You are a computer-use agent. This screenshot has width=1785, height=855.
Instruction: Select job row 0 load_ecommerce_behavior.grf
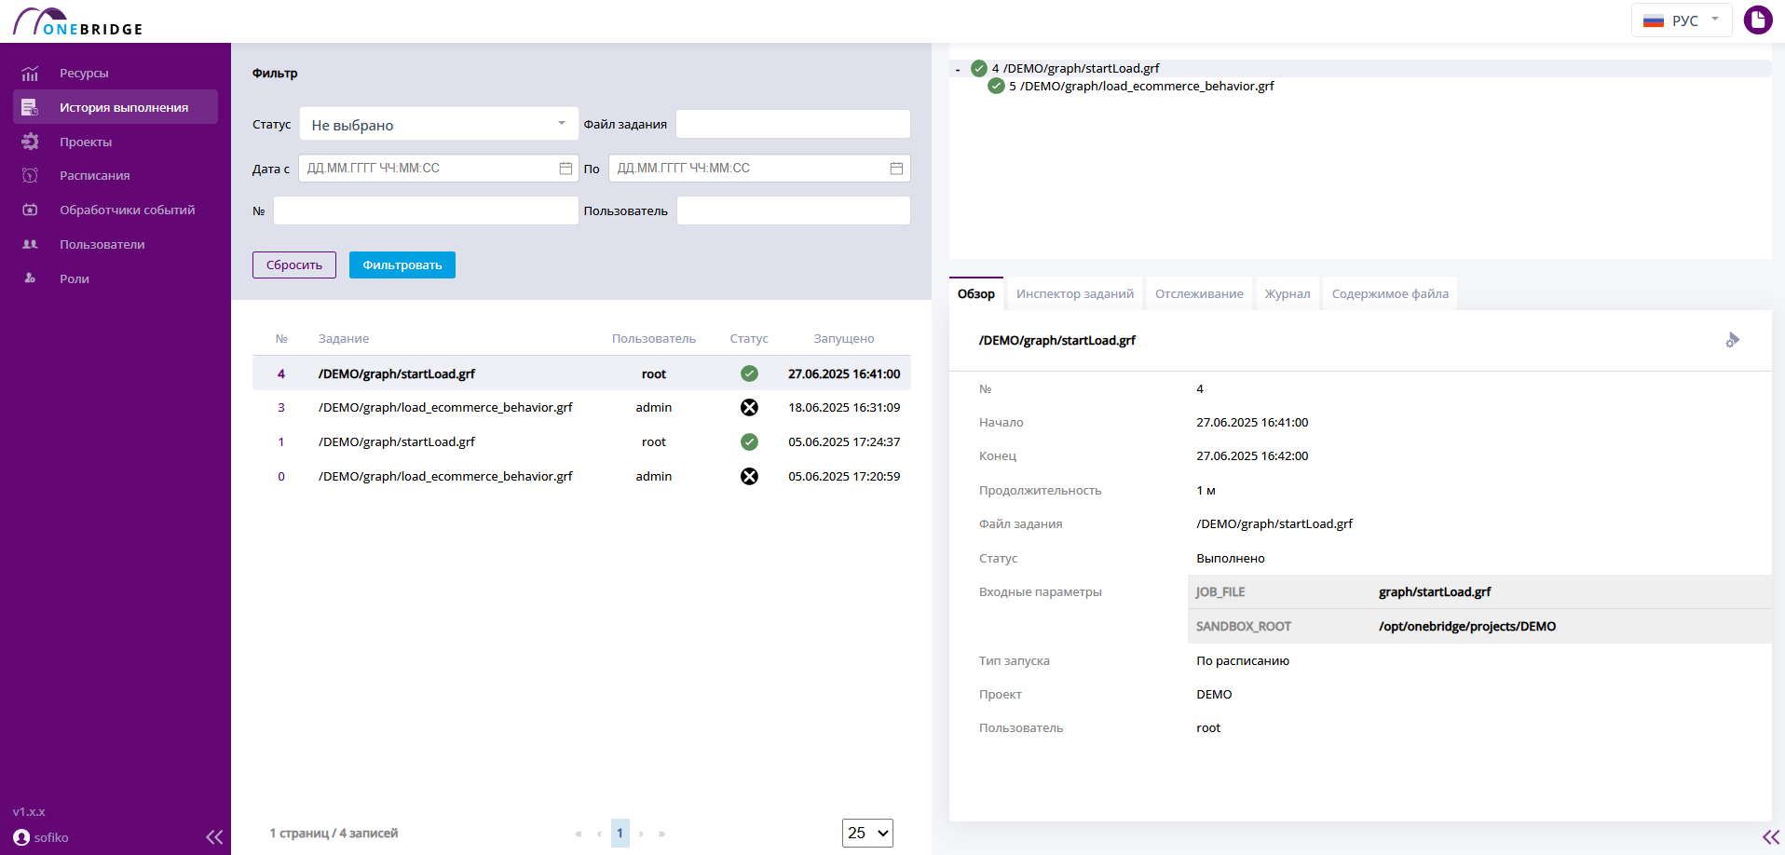pyautogui.click(x=581, y=476)
